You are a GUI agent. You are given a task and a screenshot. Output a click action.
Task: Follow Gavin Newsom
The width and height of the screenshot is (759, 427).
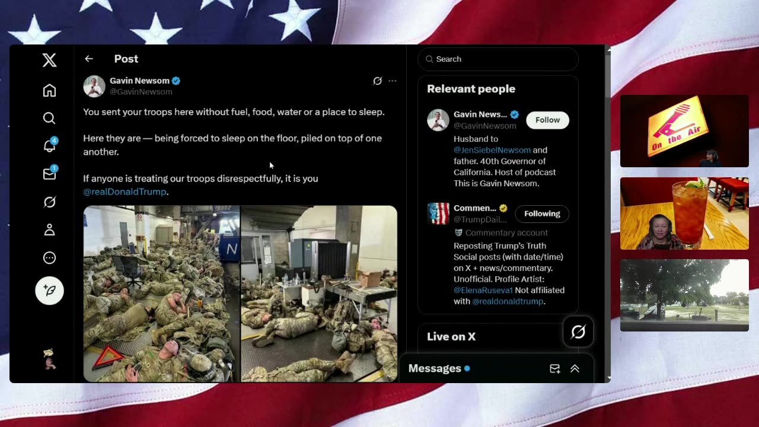point(547,120)
